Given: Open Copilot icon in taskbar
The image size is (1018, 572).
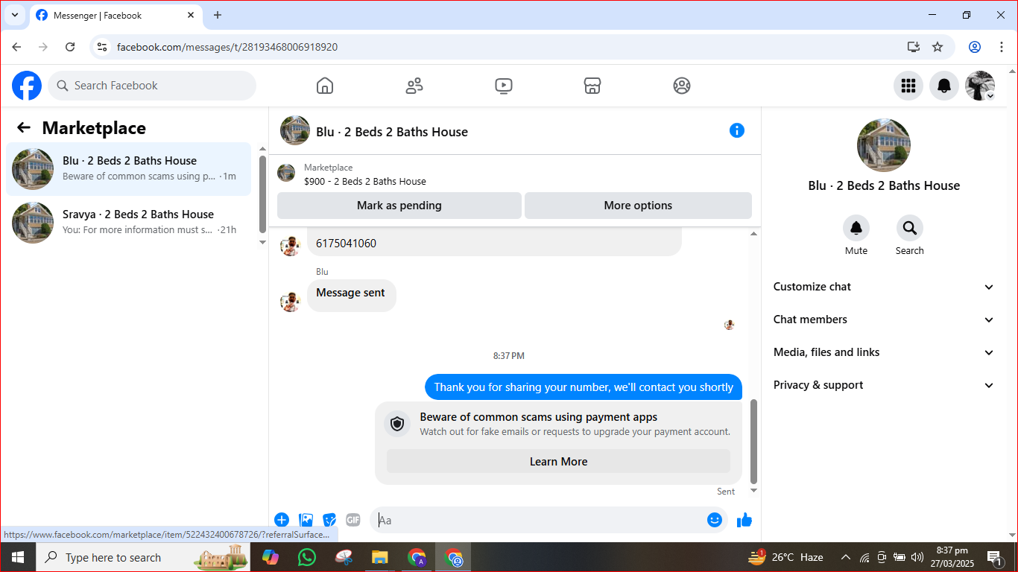Looking at the screenshot, I should [x=270, y=557].
